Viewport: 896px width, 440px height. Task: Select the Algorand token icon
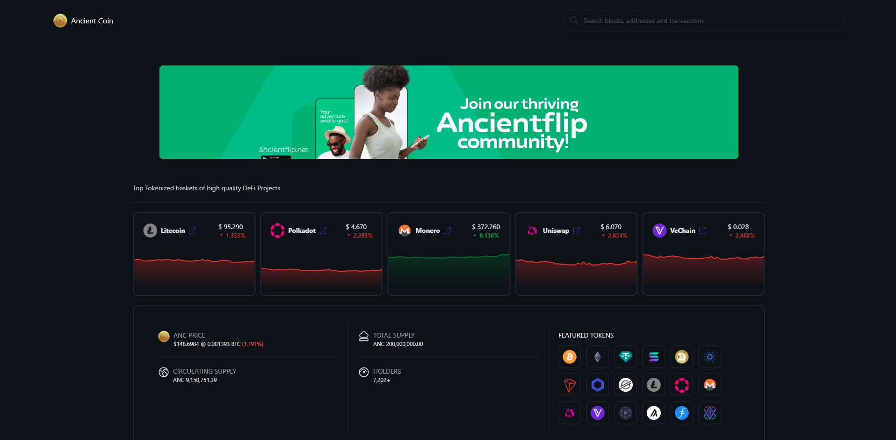click(654, 413)
